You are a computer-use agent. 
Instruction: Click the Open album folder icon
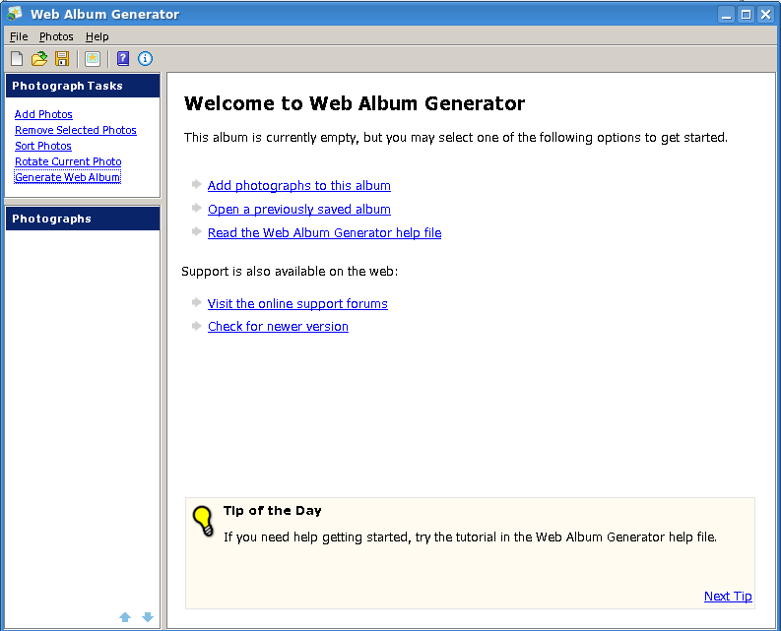pyautogui.click(x=38, y=59)
